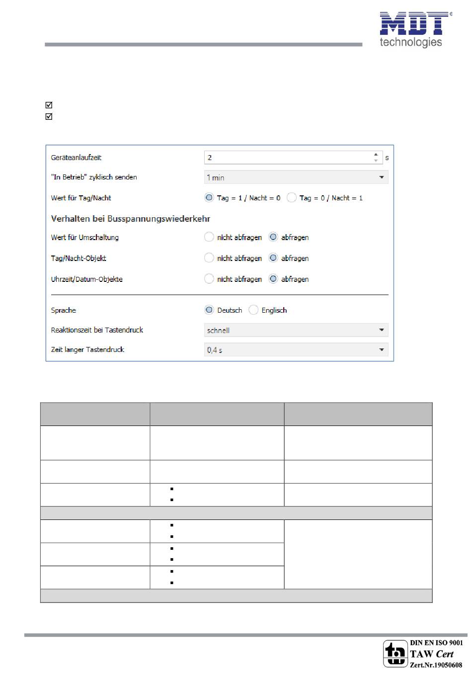
Task: Click the Geräteanlaufzeit input field
Action: click(x=293, y=158)
